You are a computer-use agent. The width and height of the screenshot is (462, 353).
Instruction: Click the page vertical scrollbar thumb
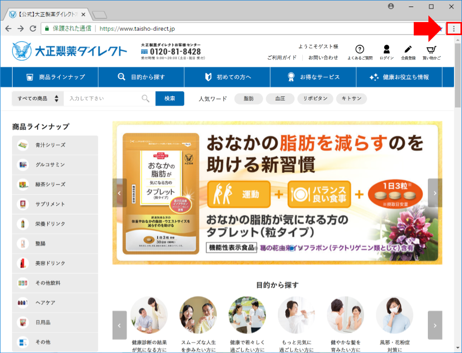coord(457,75)
